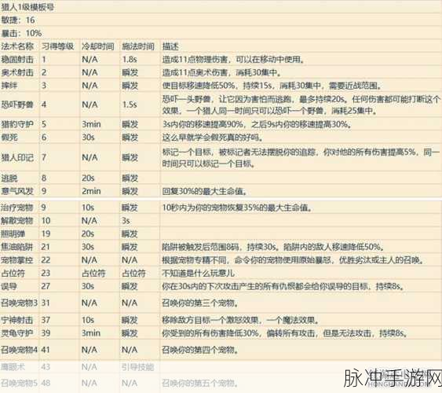Select the 宁神射击 spell name cell
Screen dimensions: 442x393
[17, 320]
